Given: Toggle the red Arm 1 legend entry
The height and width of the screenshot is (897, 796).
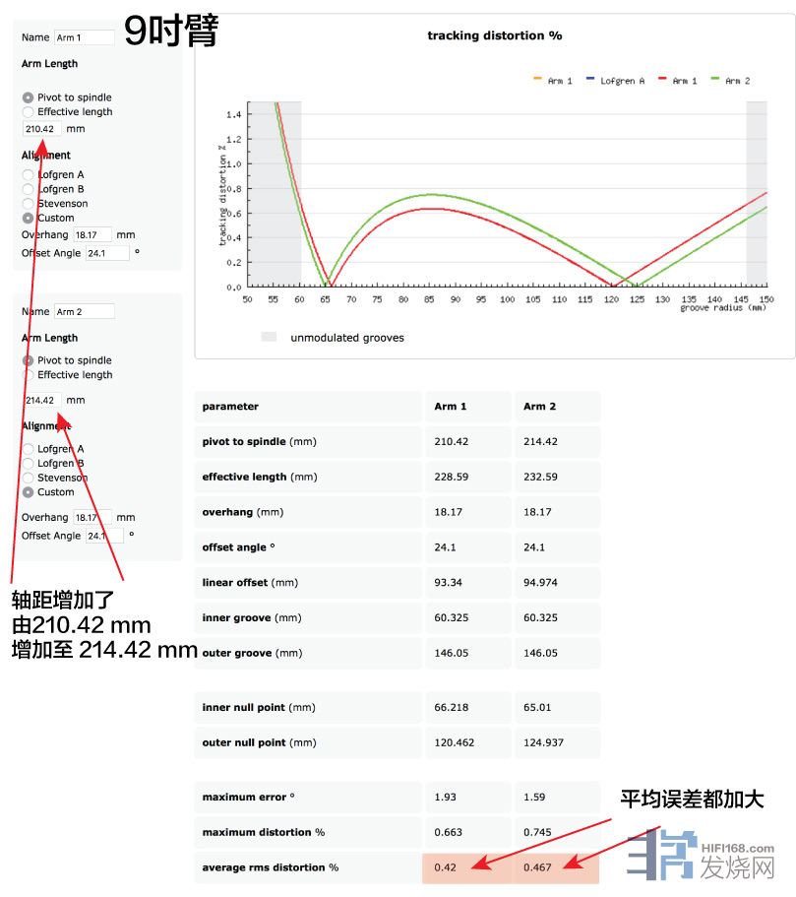Looking at the screenshot, I should point(678,81).
